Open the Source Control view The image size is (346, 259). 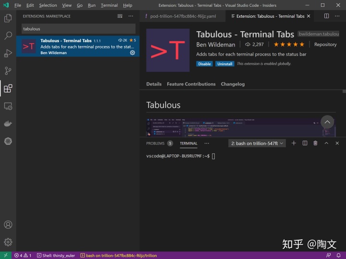coord(8,71)
